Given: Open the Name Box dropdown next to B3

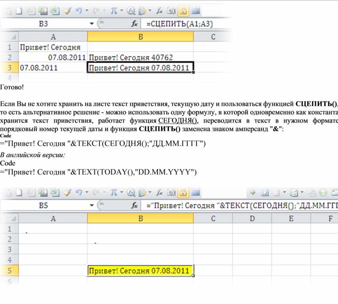Looking at the screenshot, I should 92,24.
